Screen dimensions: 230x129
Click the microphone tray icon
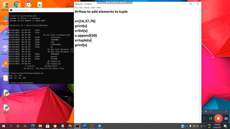190,126
